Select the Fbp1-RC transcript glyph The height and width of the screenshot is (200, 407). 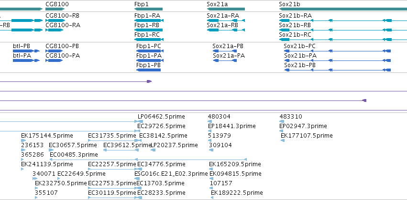pyautogui.click(x=149, y=40)
